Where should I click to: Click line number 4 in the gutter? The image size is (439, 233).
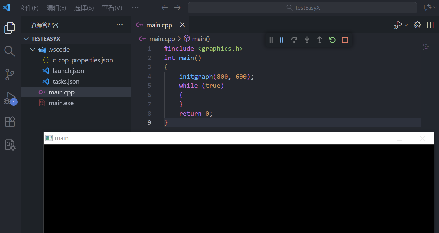pyautogui.click(x=149, y=76)
